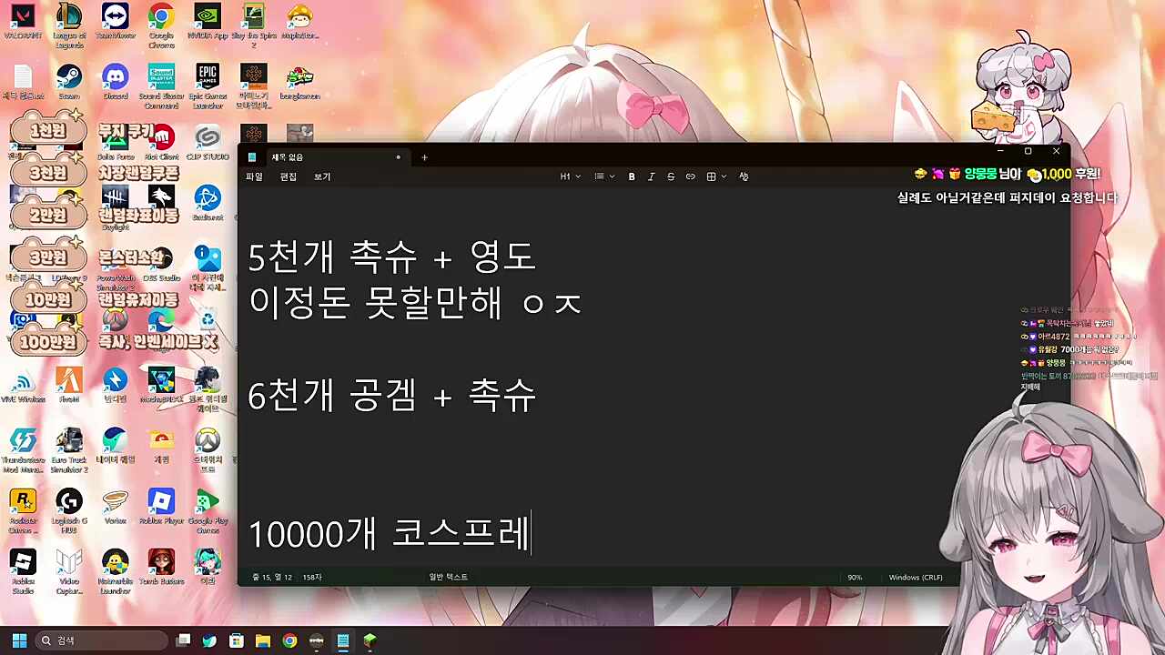Viewport: 1165px width, 655px height.
Task: Add a new Notepad tab
Action: [424, 157]
